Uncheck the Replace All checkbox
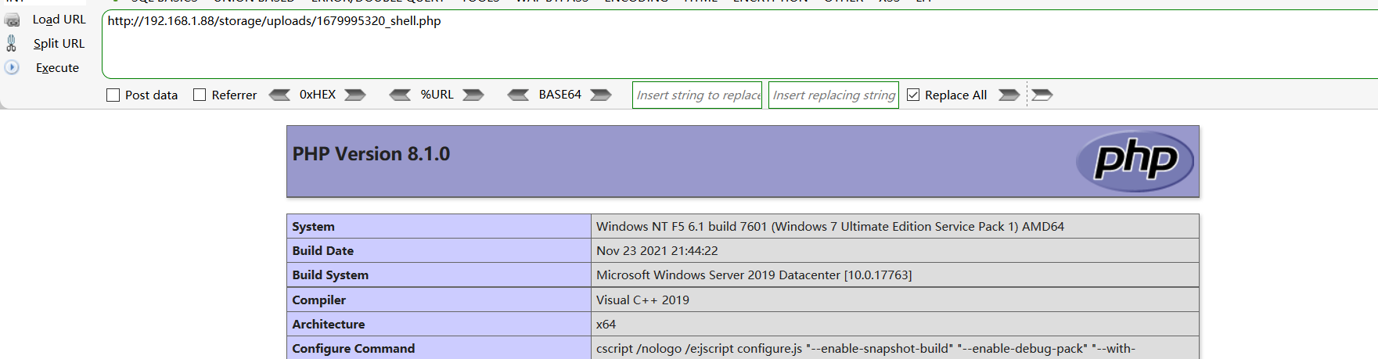The height and width of the screenshot is (359, 1378). pyautogui.click(x=913, y=95)
